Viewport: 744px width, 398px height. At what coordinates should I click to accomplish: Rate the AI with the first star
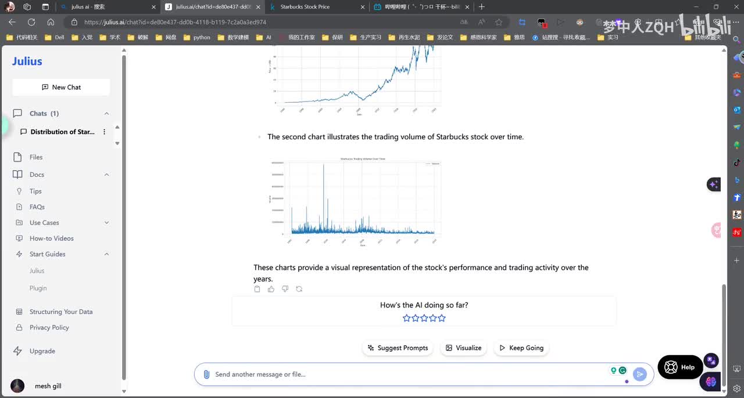[406, 318]
